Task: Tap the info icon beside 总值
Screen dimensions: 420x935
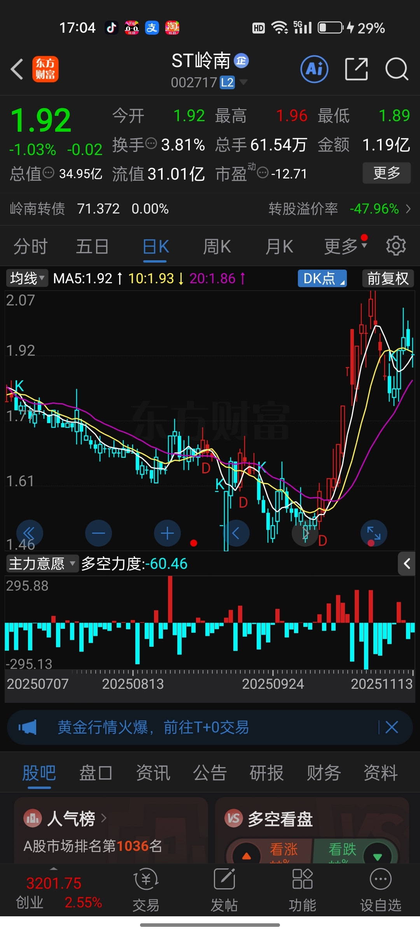Action: (x=48, y=172)
